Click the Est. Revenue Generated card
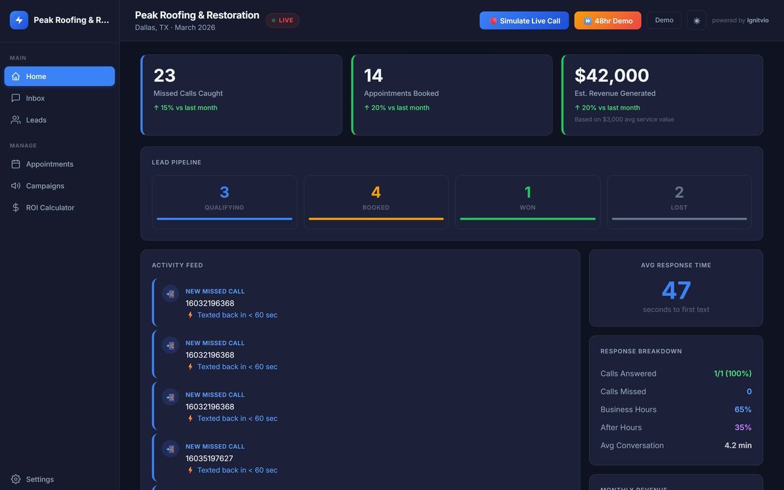The height and width of the screenshot is (490, 784). click(662, 95)
